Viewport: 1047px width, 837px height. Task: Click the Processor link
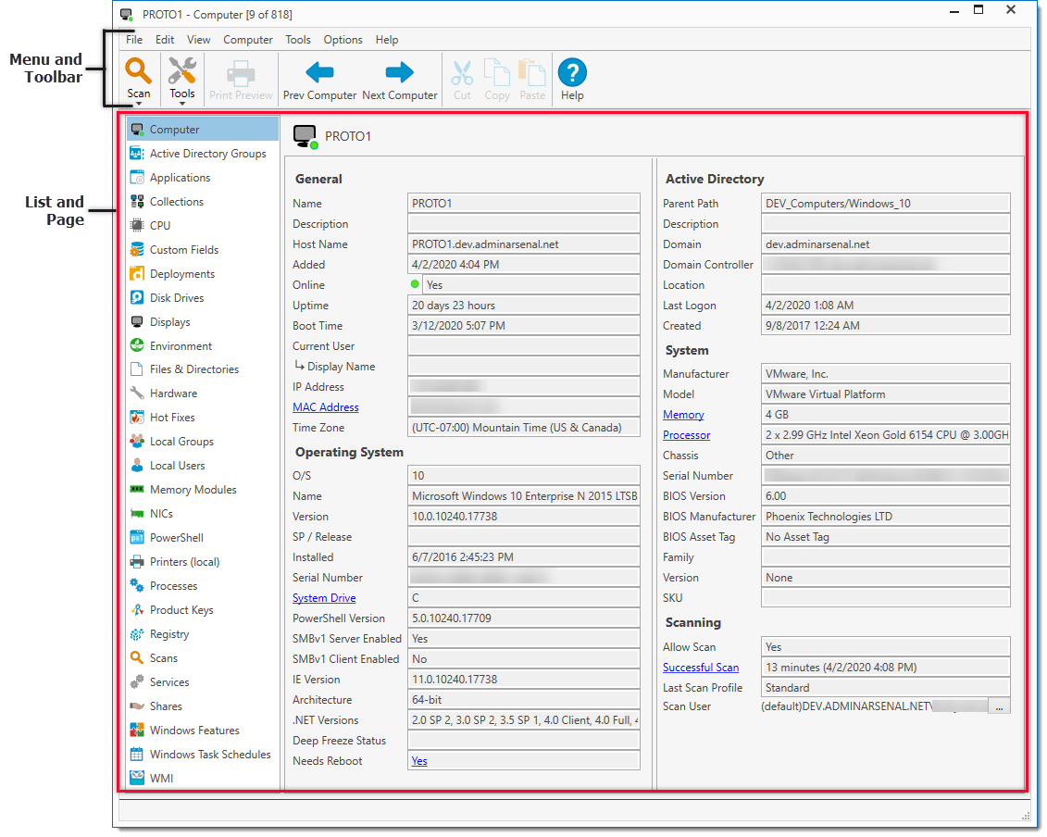click(x=686, y=435)
